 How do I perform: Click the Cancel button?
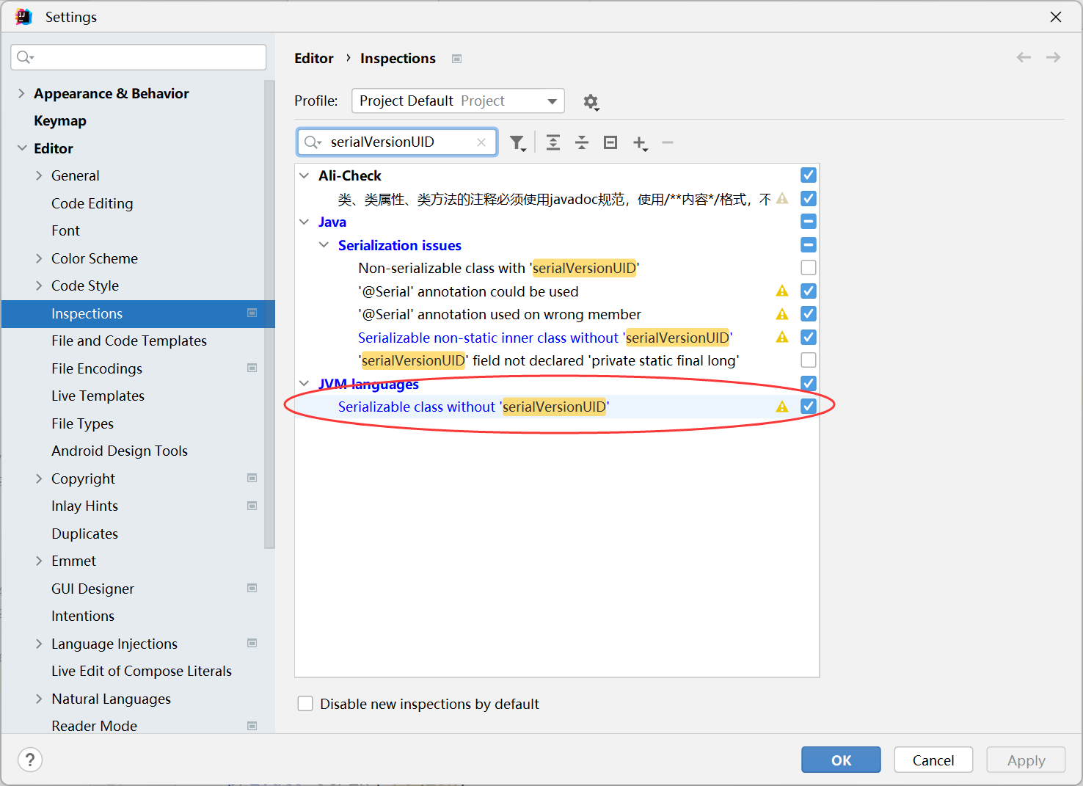[x=933, y=760]
